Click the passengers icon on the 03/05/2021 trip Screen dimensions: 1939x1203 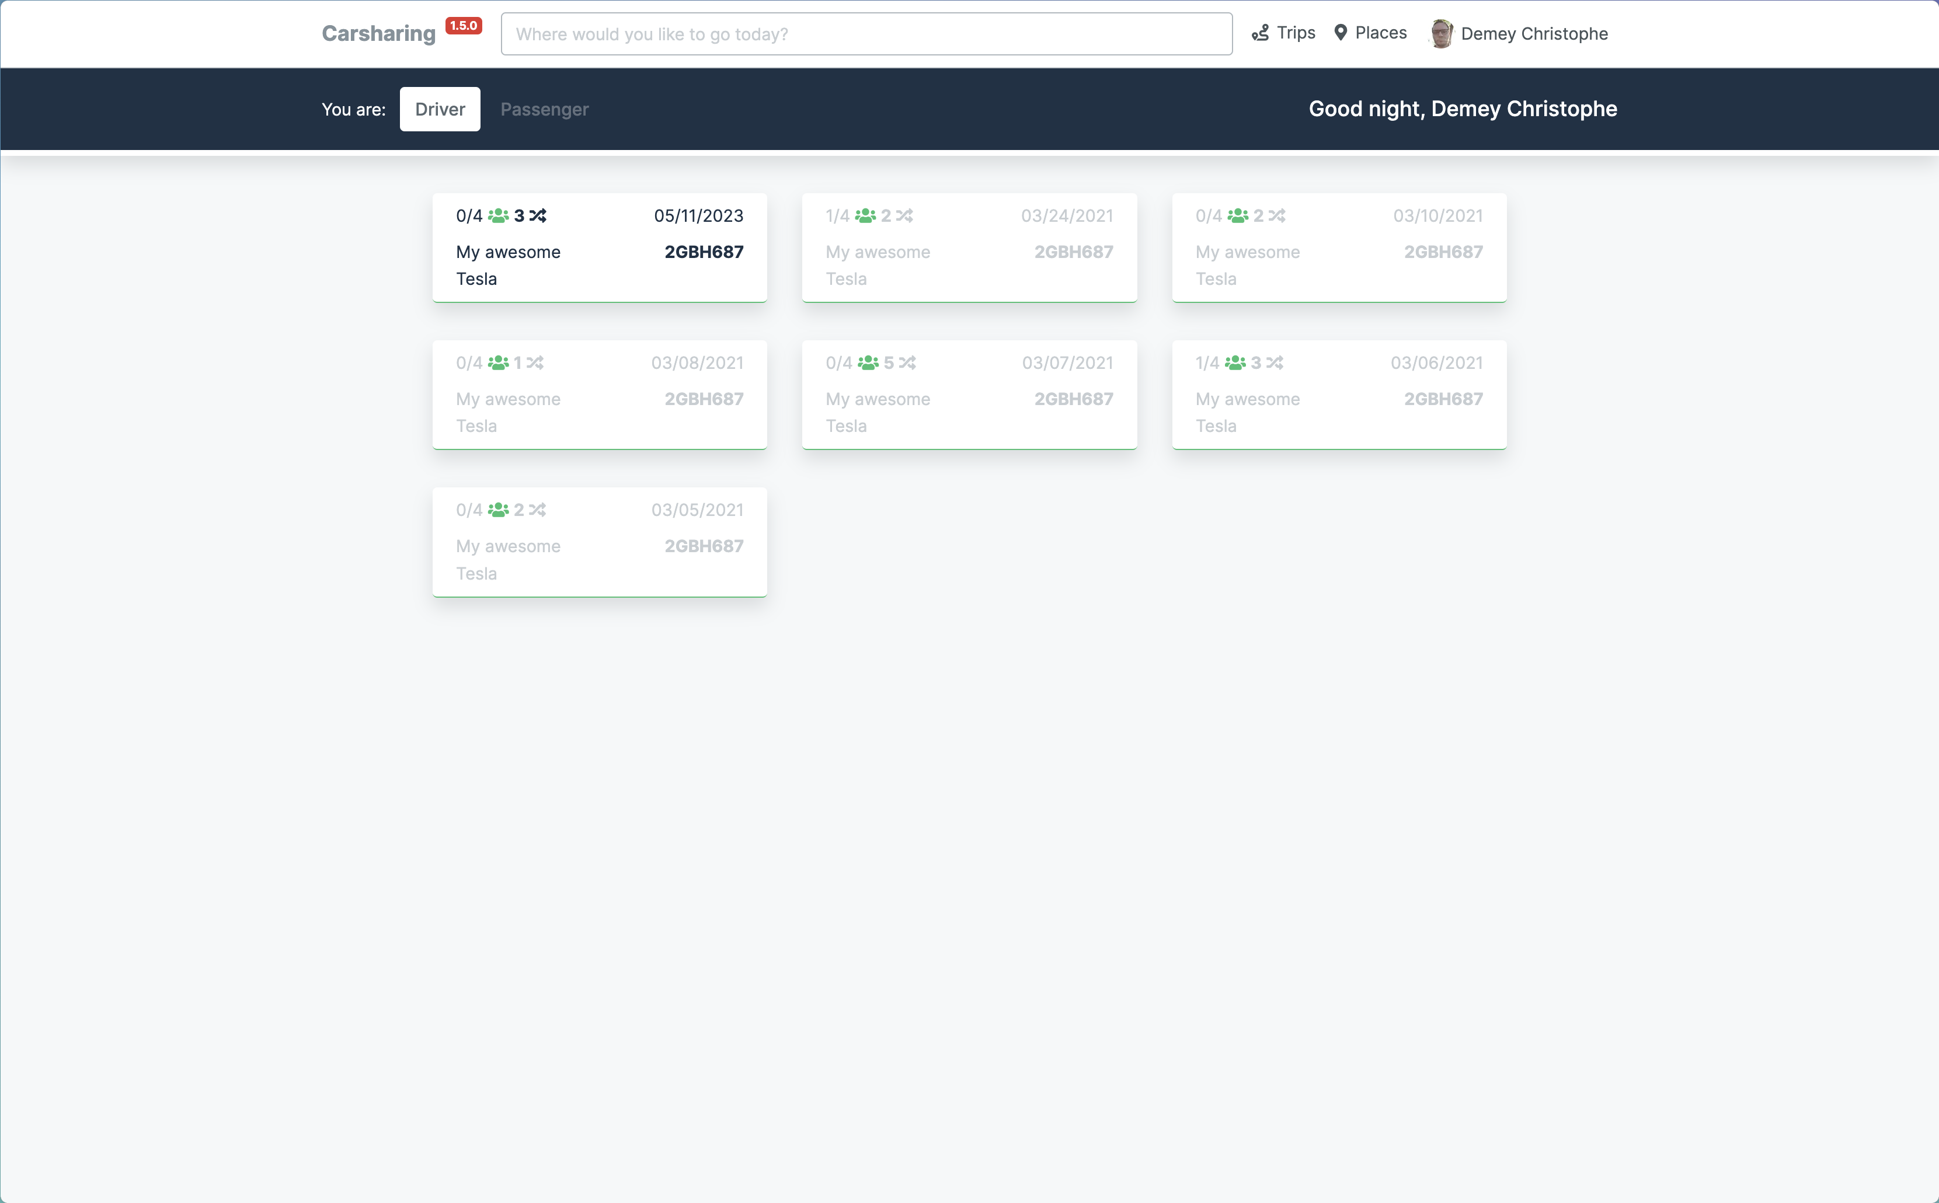pos(498,510)
